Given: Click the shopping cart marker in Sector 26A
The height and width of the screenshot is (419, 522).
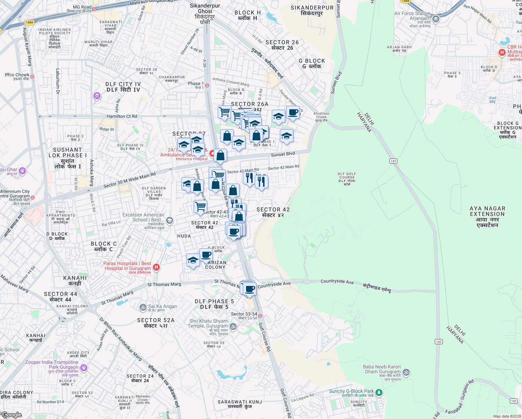Looking at the screenshot, I should click(x=224, y=112).
